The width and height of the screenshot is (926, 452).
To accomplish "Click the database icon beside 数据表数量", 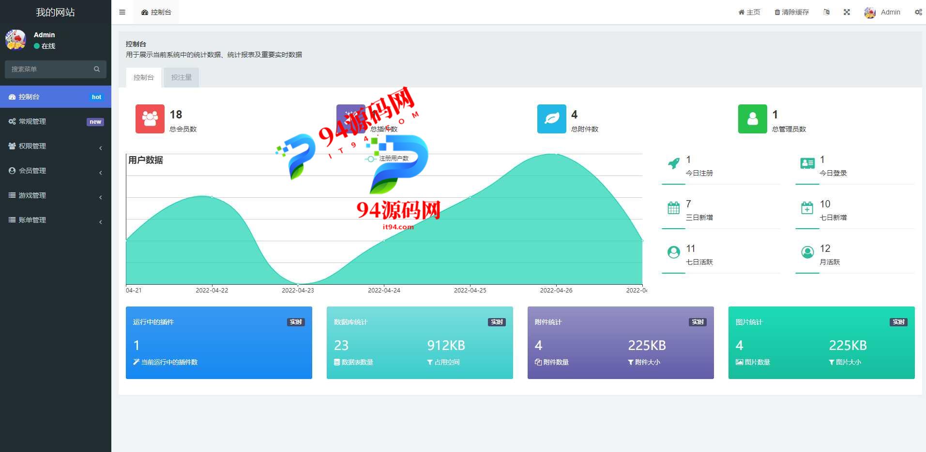I will (x=337, y=362).
